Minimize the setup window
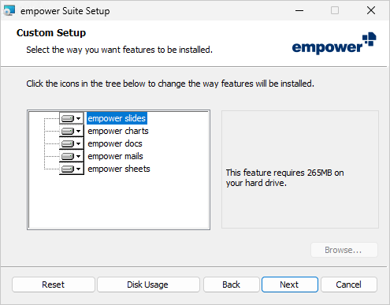 pyautogui.click(x=299, y=10)
